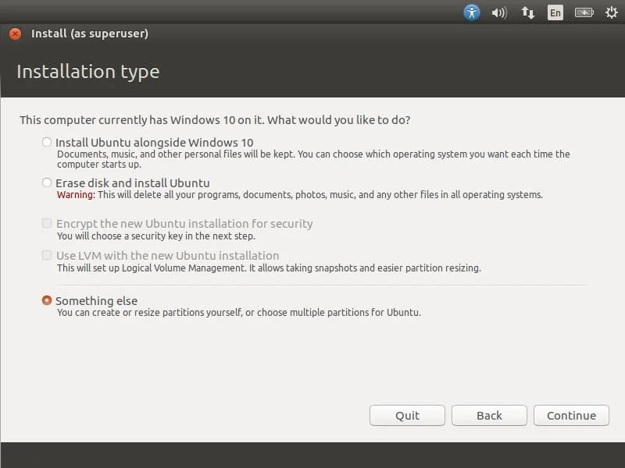
Task: Click the 'This will set up Logical Volume Management' text
Action: point(269,268)
